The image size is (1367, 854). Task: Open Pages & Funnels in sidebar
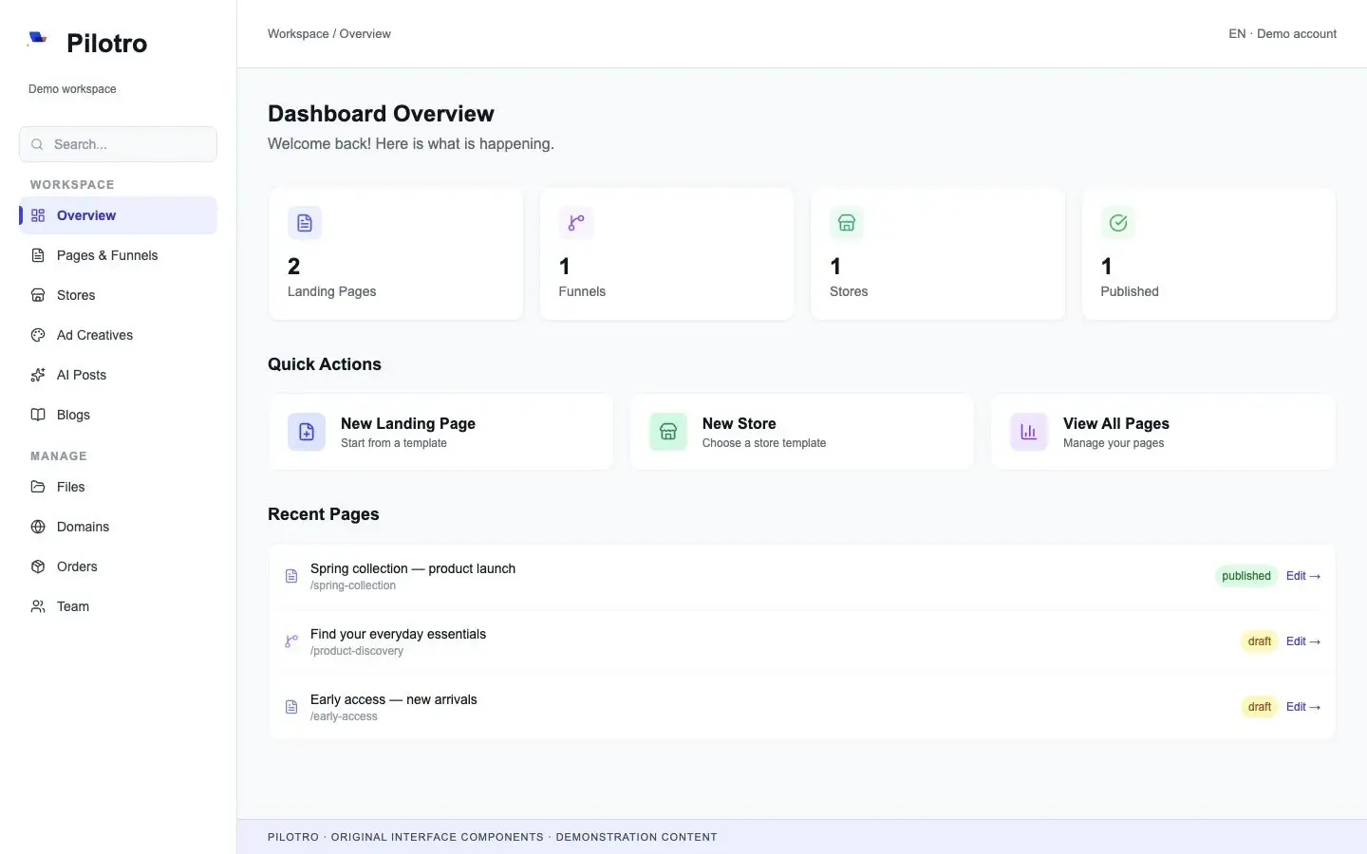coord(118,255)
